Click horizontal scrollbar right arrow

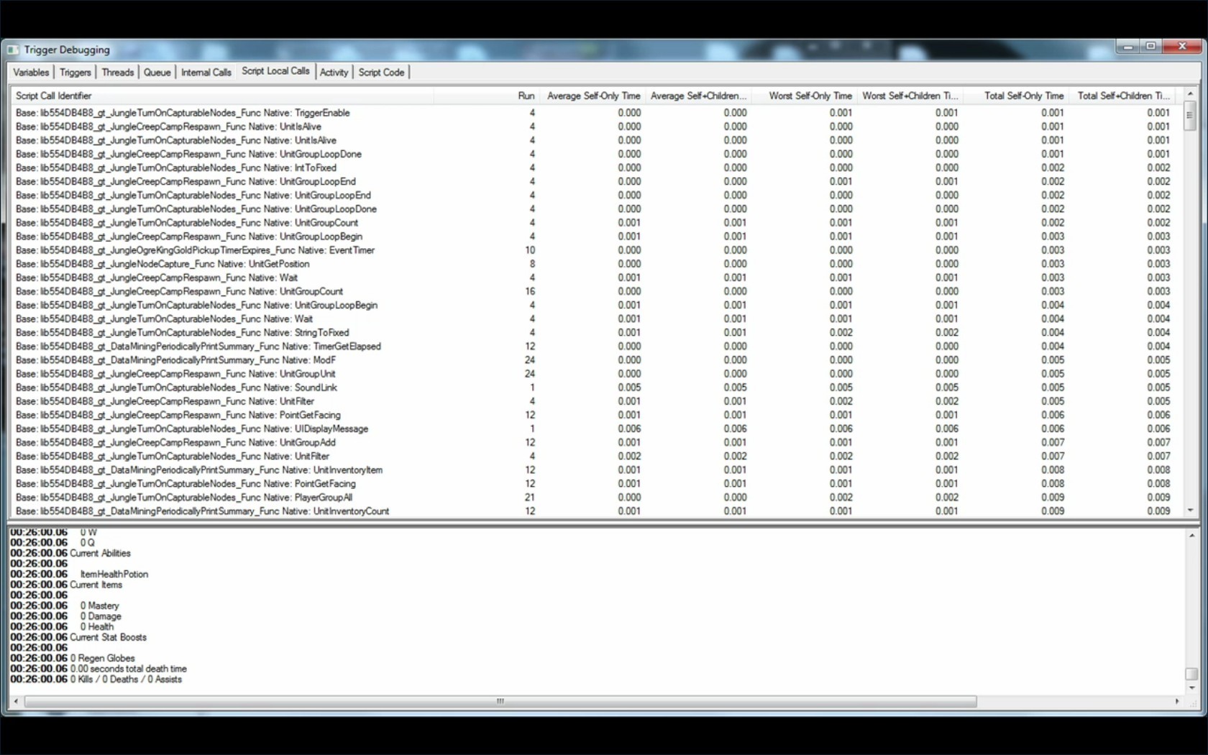[x=1177, y=701]
